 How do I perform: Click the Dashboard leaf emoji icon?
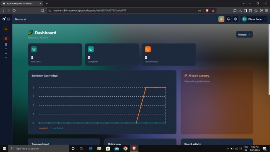[30, 33]
